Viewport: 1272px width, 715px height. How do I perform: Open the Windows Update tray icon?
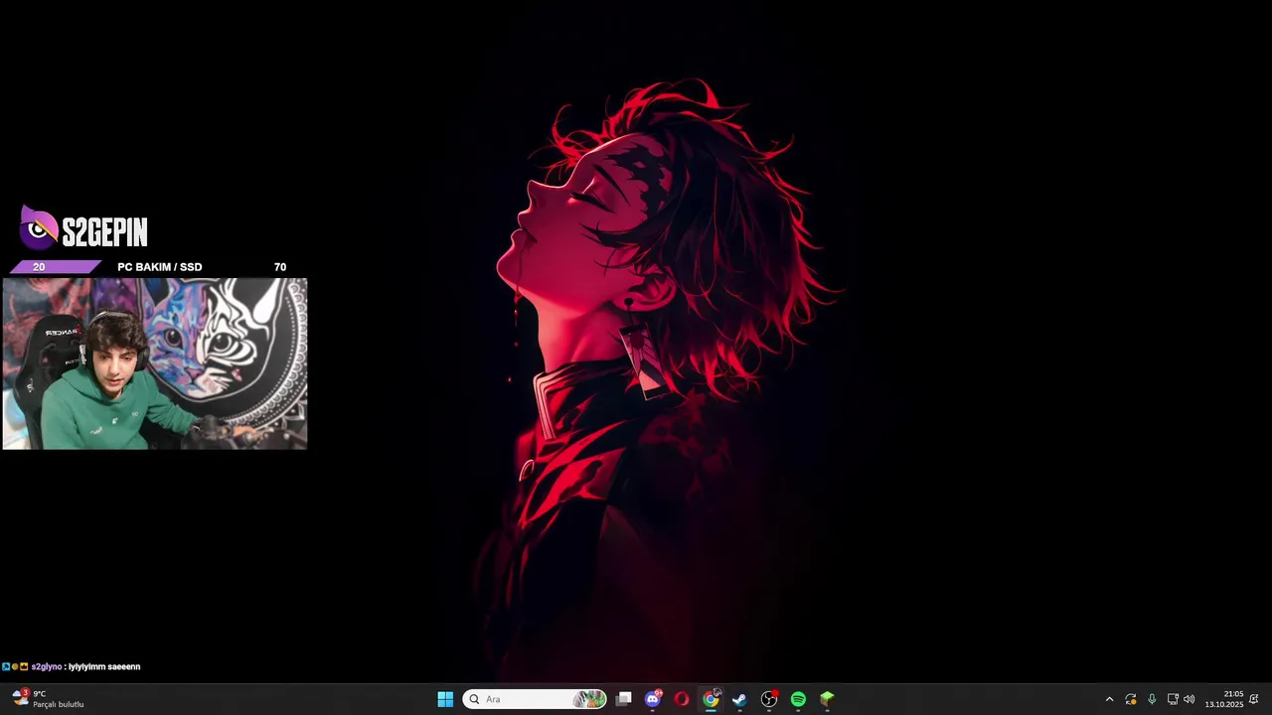(1131, 699)
